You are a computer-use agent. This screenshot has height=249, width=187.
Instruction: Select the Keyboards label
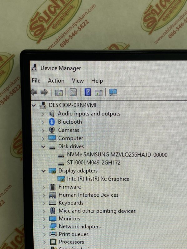[71, 203]
